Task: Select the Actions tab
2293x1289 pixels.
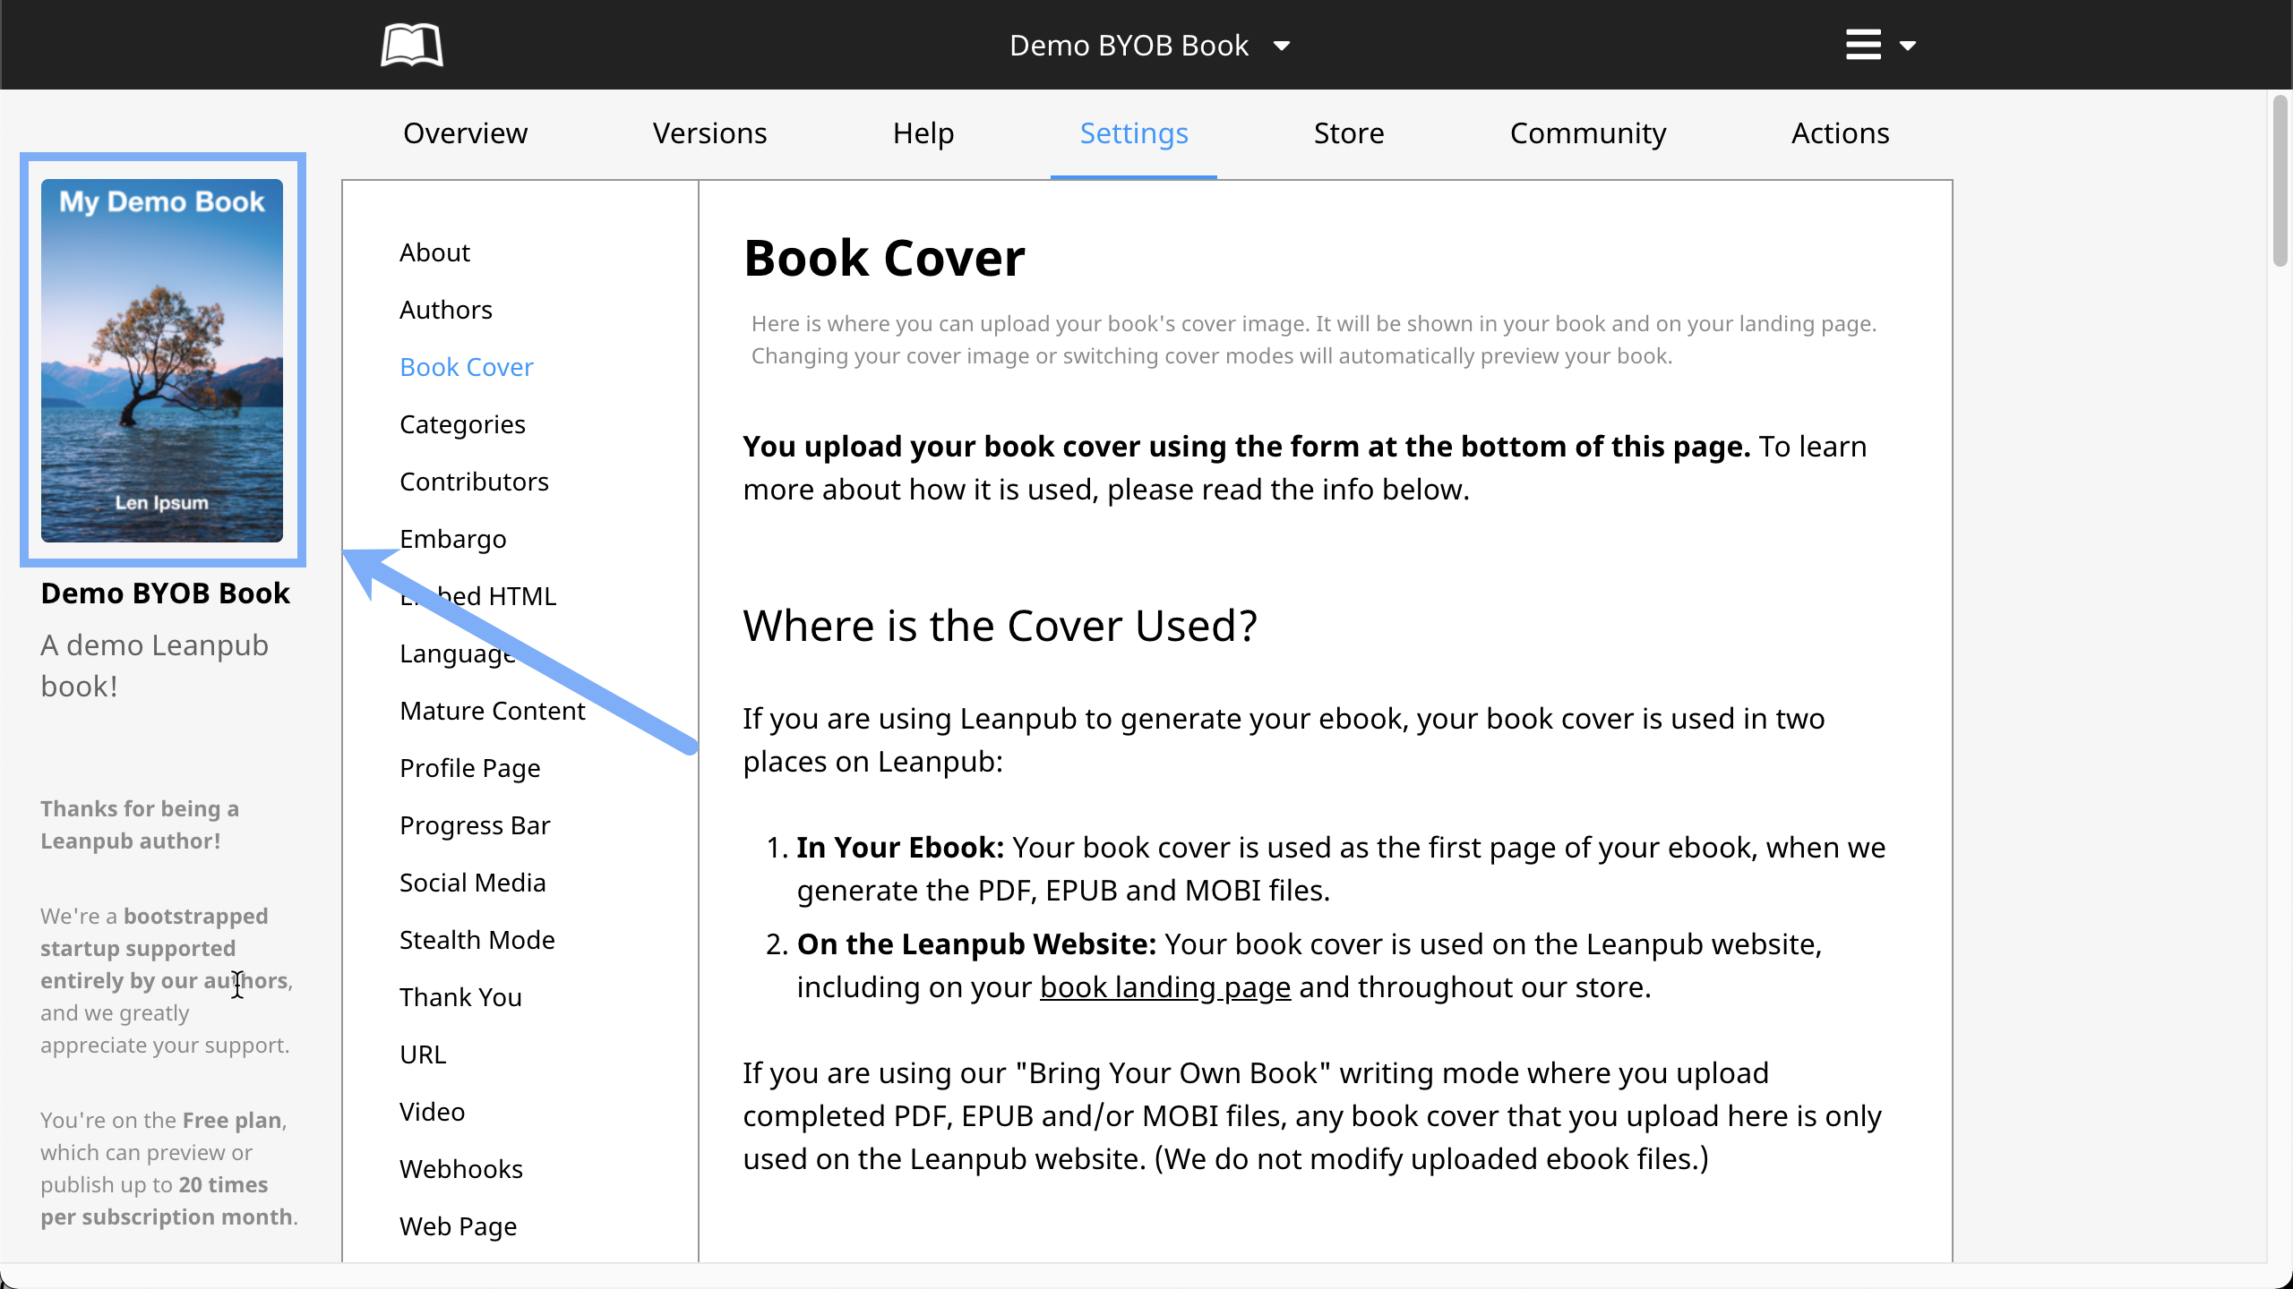Action: [1840, 133]
